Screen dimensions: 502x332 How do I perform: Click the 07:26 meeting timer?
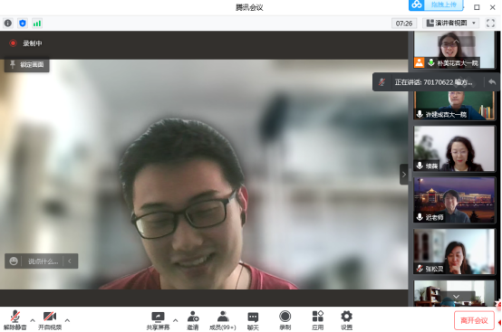[x=404, y=24]
